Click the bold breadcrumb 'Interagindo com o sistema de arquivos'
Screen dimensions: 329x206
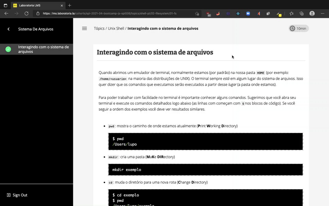coord(163,28)
